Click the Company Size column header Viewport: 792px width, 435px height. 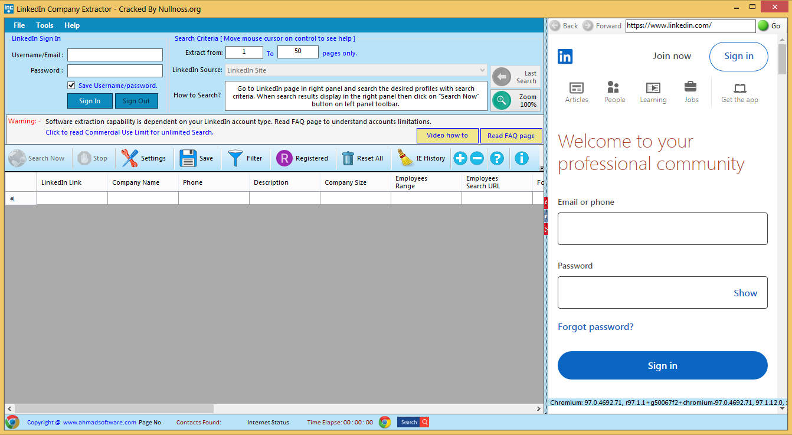coord(355,182)
